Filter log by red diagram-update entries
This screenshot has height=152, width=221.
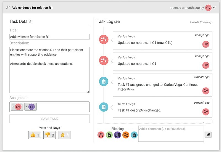coord(101,135)
